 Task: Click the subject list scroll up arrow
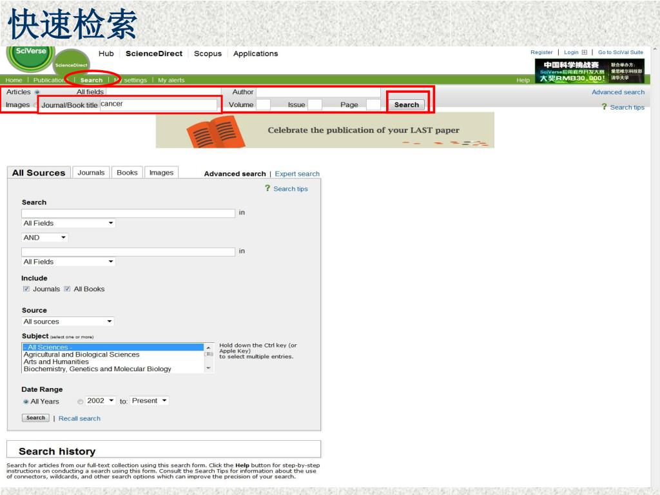pos(209,347)
